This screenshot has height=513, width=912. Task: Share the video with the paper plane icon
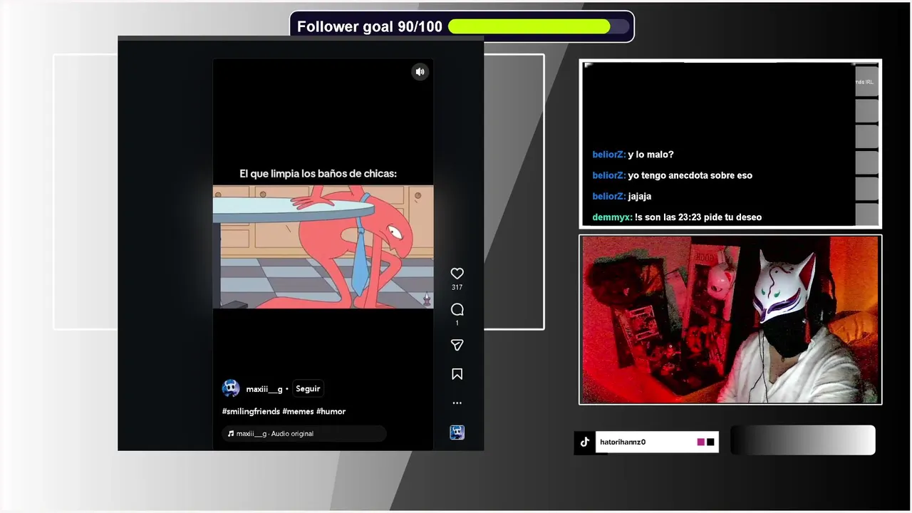[457, 345]
